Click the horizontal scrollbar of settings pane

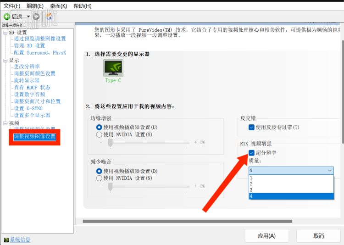tap(187, 221)
